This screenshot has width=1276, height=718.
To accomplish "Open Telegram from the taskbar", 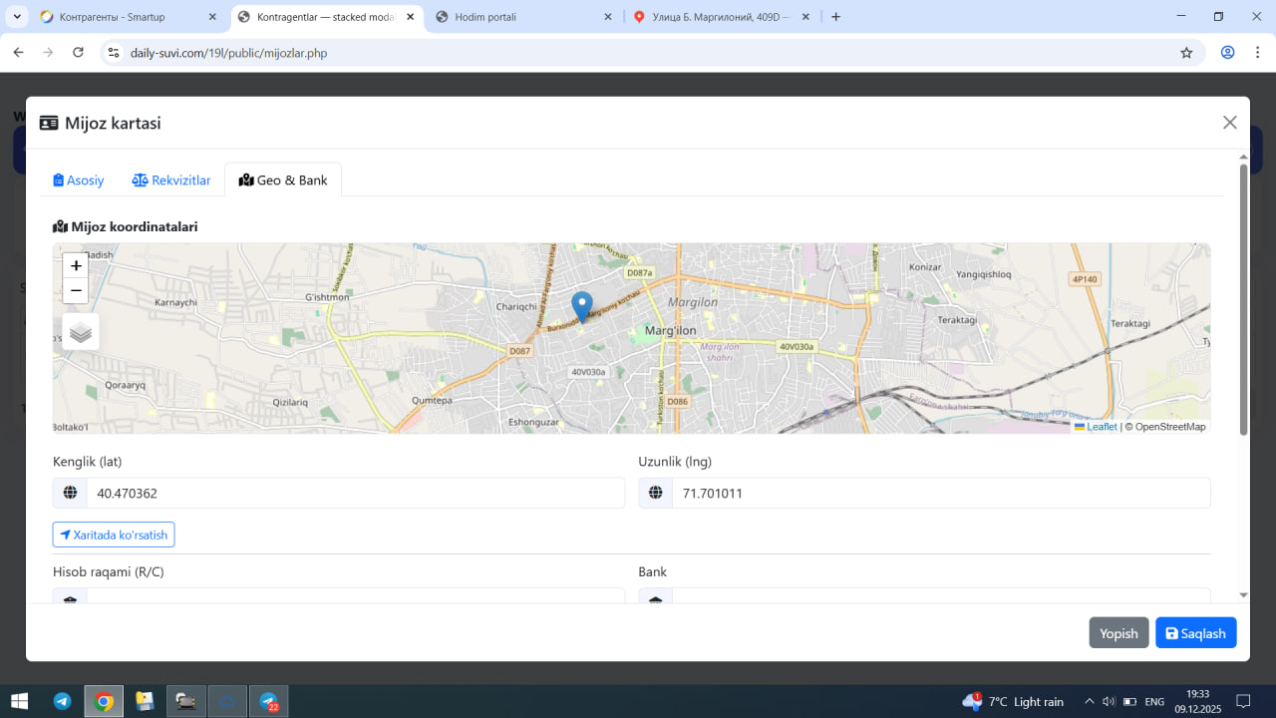I will (x=62, y=701).
